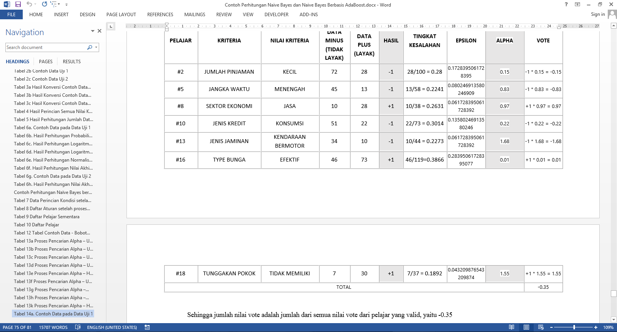
Task: Switch to Read Mode view
Action: click(x=511, y=327)
